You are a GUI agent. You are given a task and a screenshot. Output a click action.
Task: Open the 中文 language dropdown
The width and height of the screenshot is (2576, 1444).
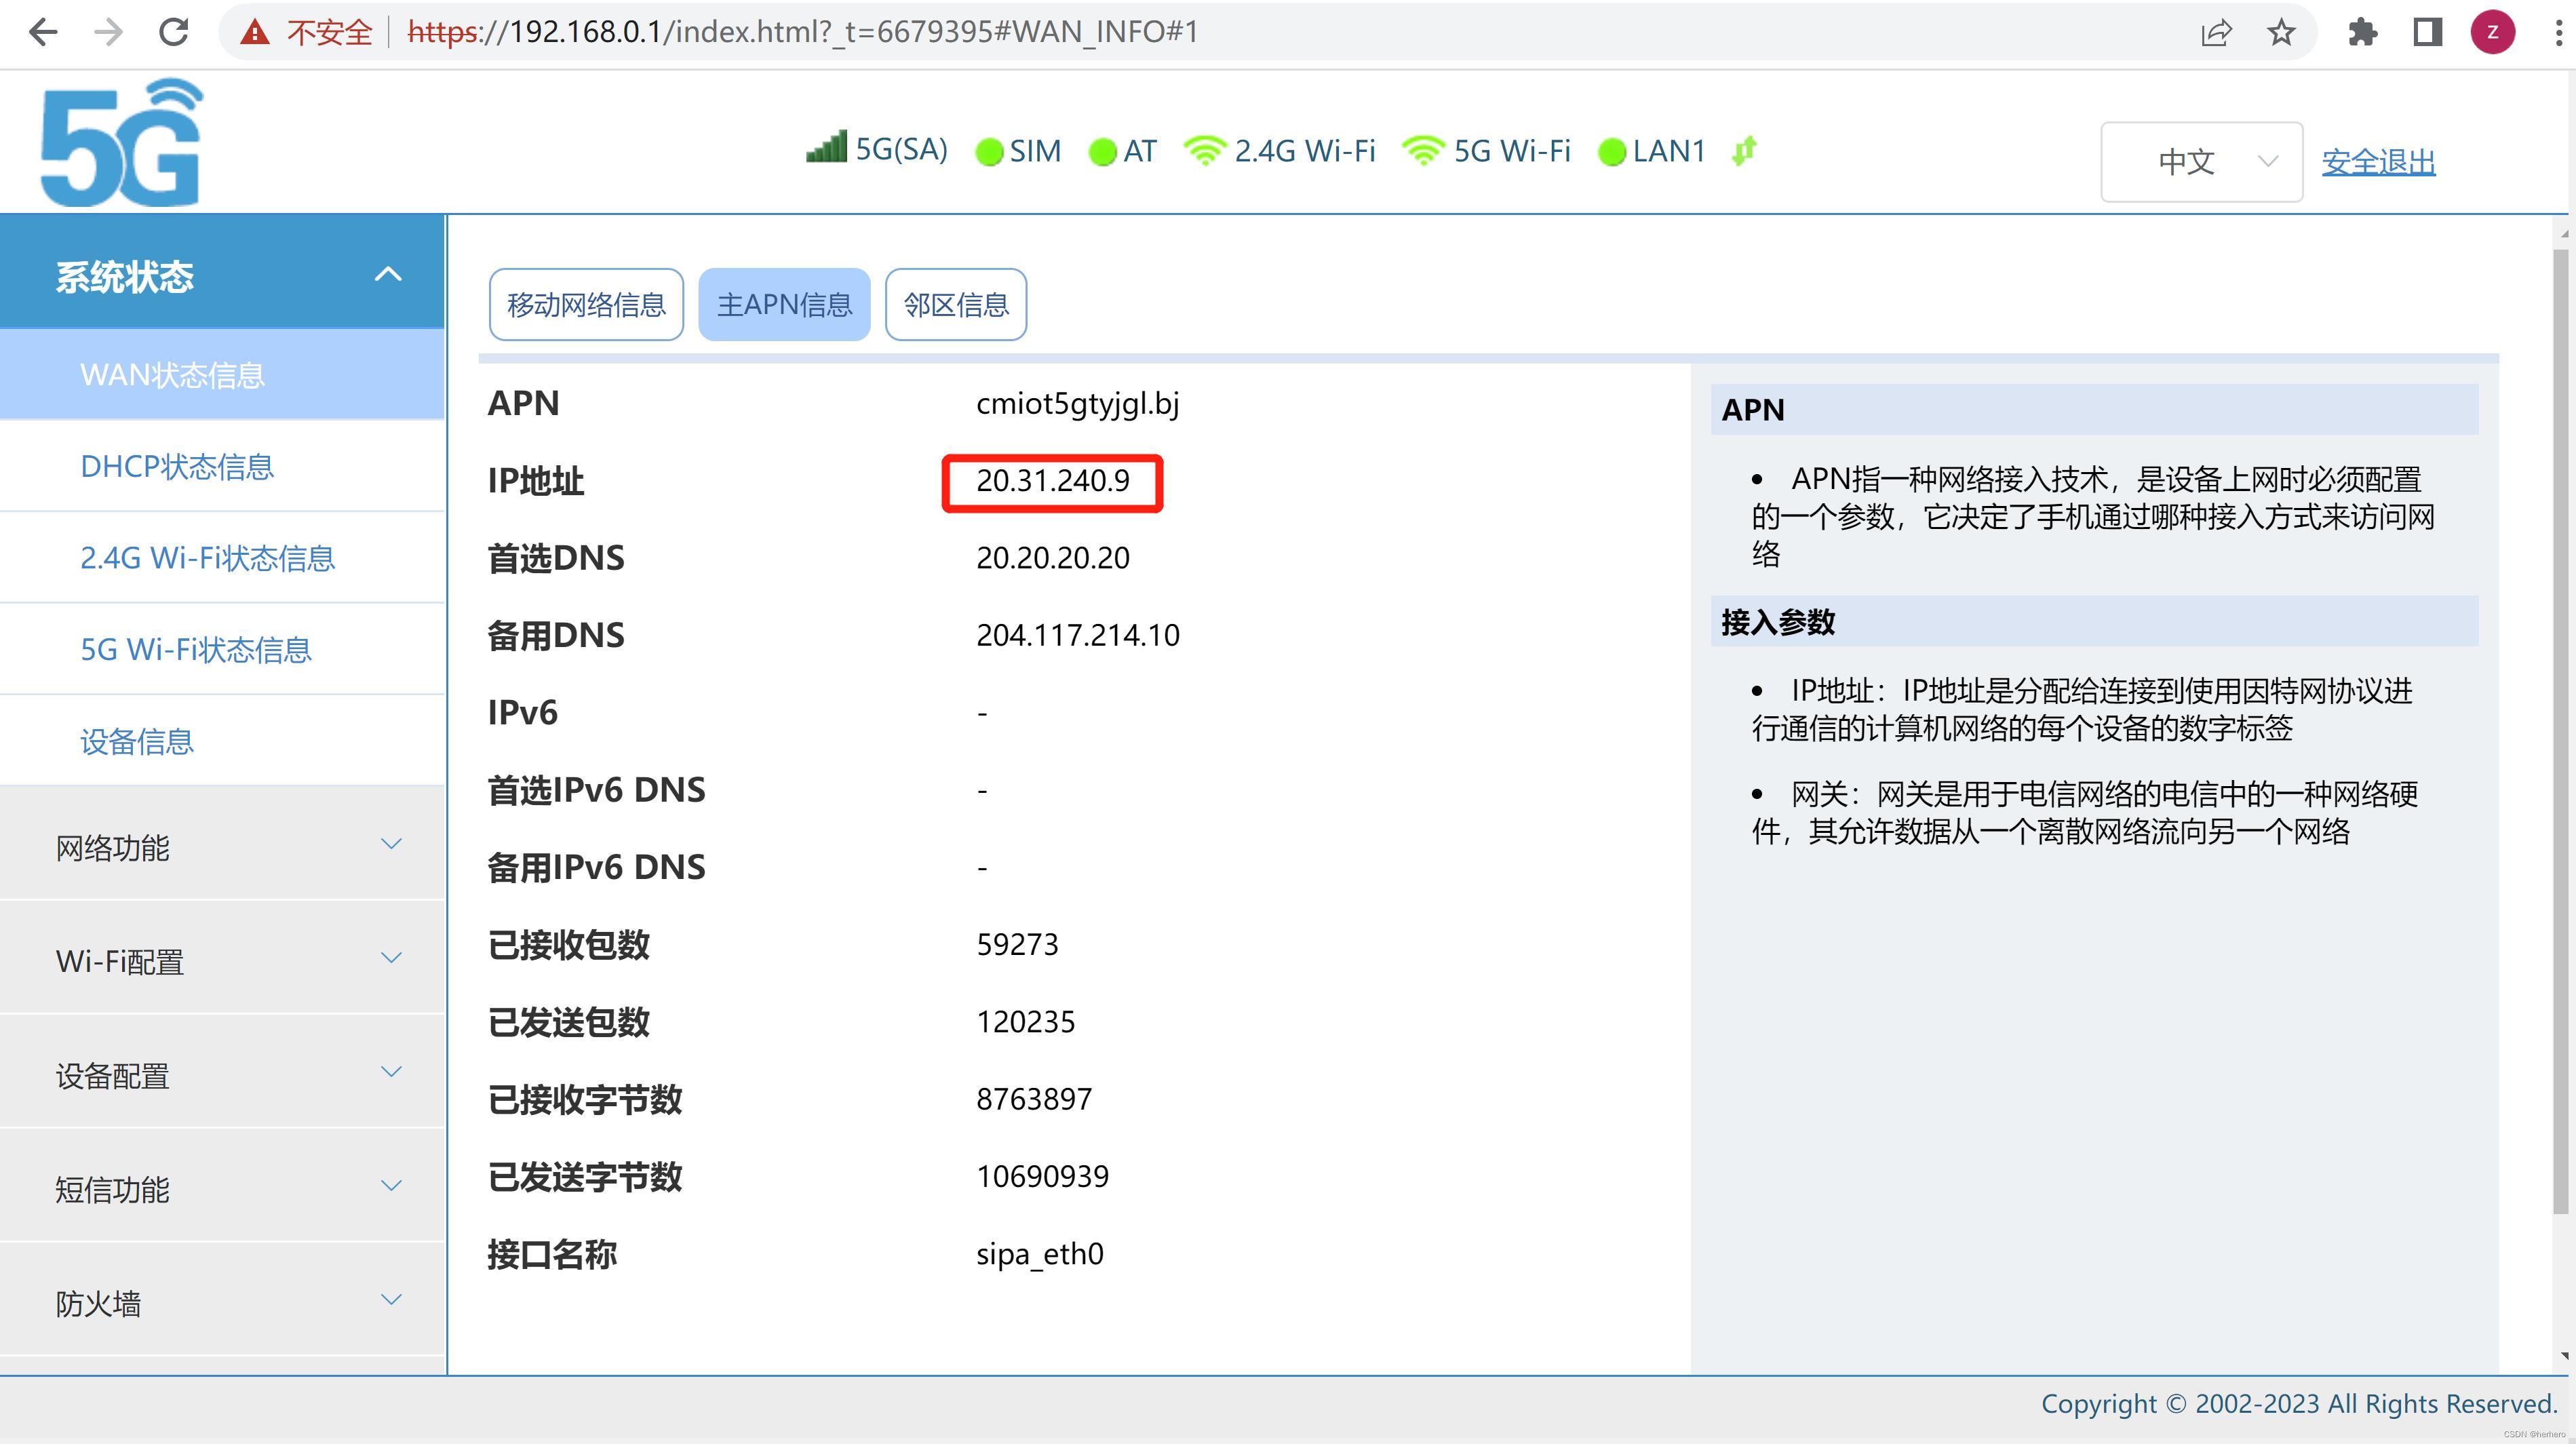point(2201,161)
